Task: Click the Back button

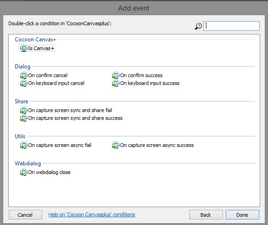Action: point(206,215)
